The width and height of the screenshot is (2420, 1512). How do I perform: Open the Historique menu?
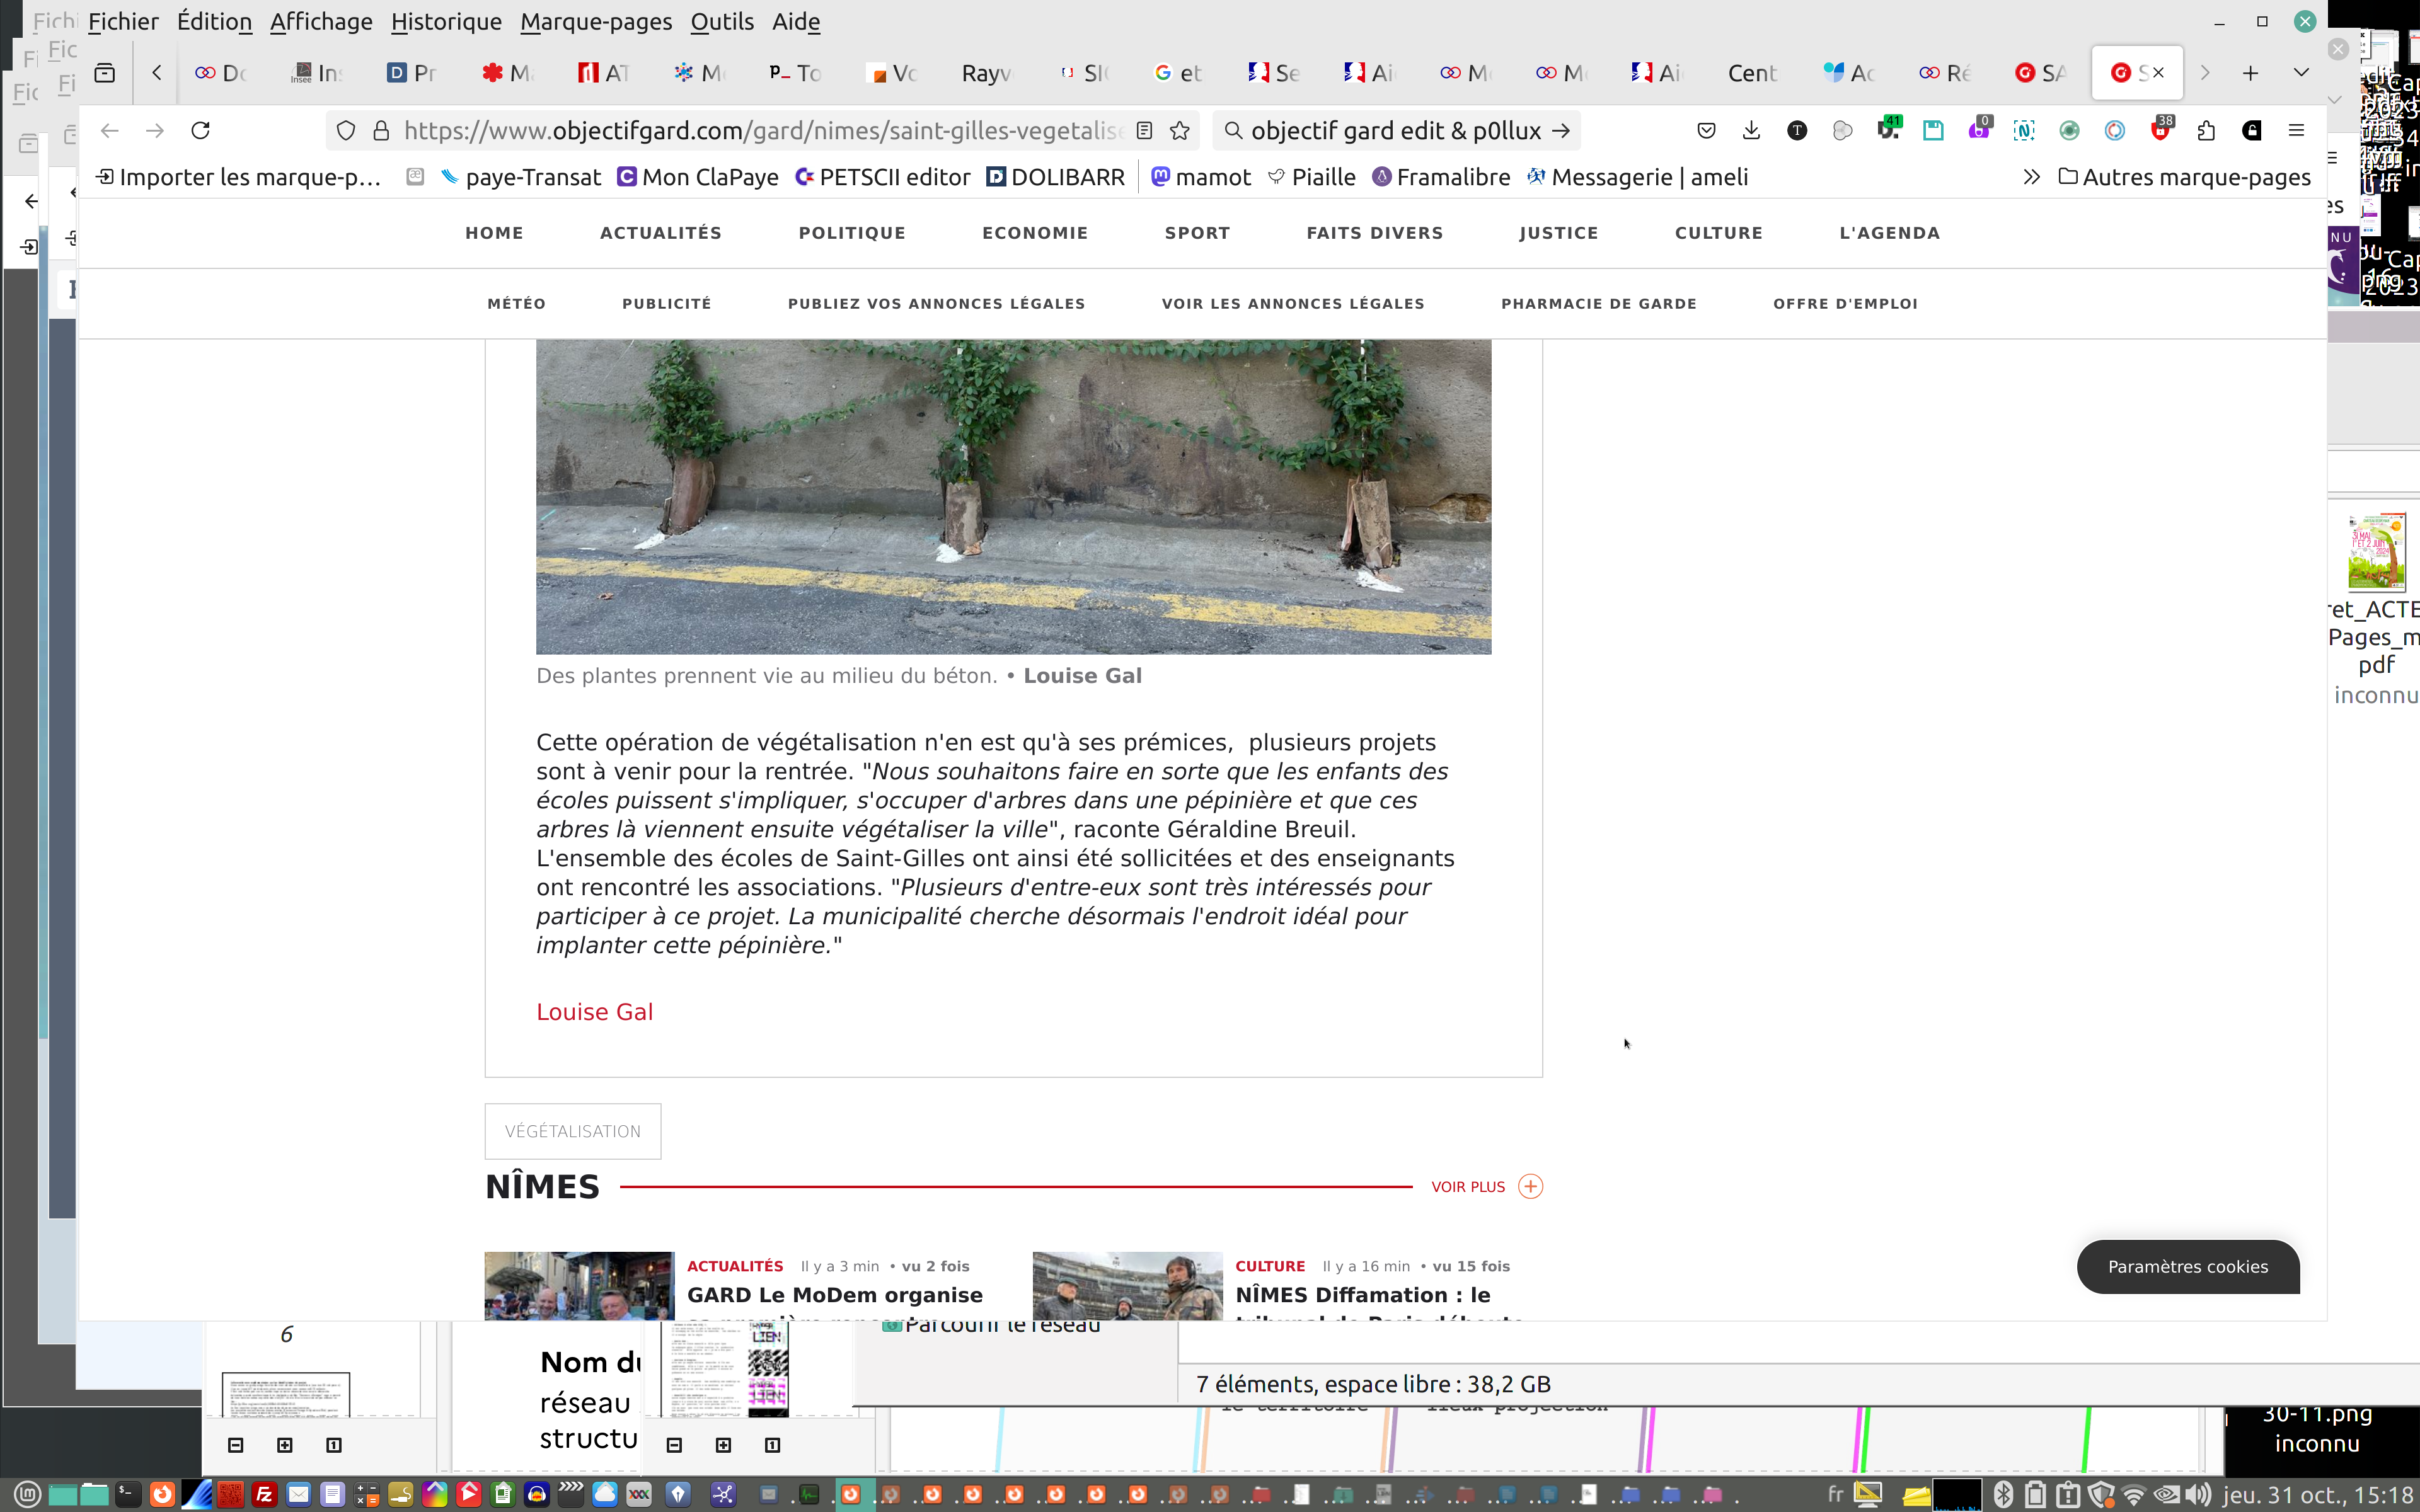click(446, 21)
